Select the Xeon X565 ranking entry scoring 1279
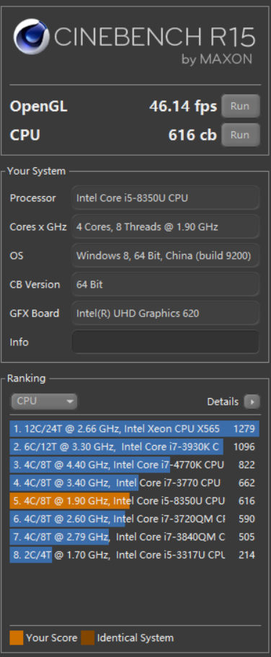 135,428
